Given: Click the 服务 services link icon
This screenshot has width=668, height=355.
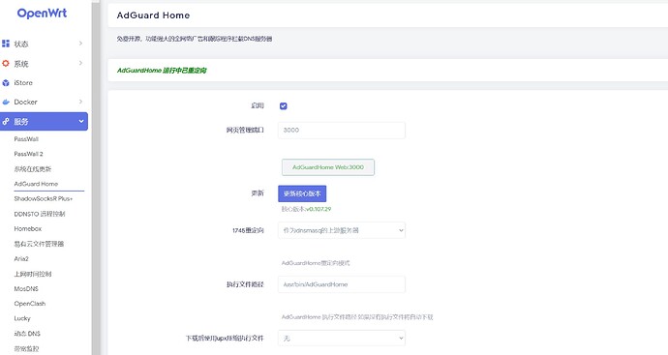Looking at the screenshot, I should (x=6, y=122).
